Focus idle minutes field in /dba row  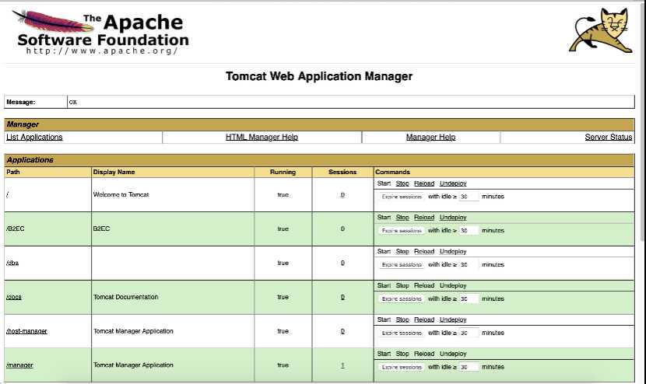coord(469,264)
